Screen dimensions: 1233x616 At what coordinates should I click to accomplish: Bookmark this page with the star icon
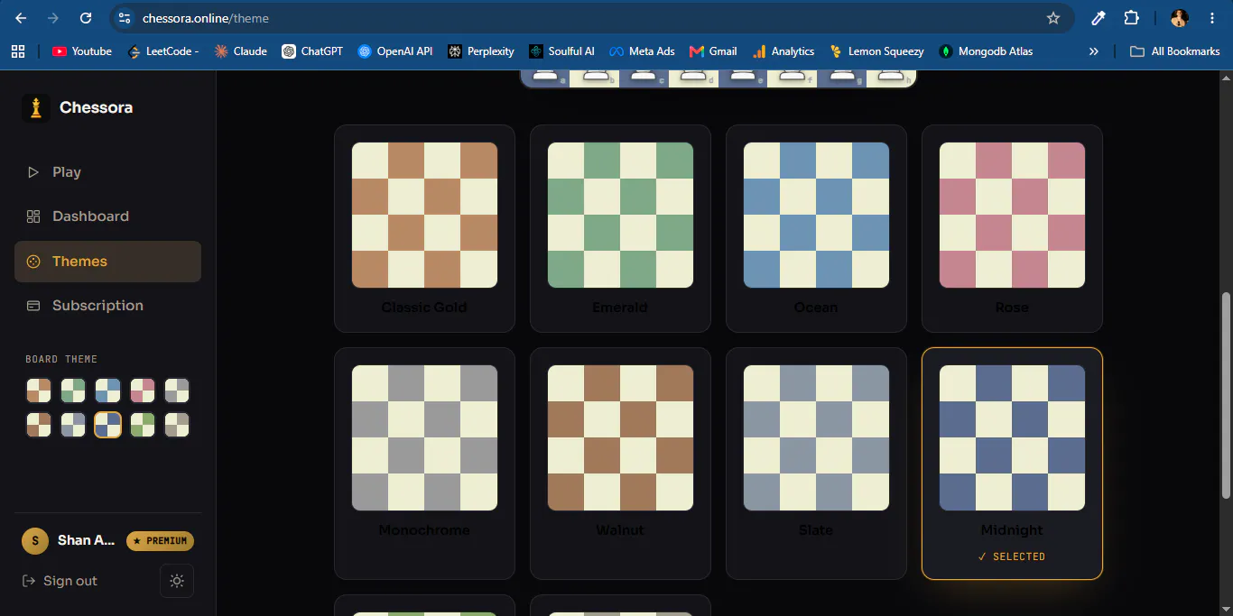1052,18
